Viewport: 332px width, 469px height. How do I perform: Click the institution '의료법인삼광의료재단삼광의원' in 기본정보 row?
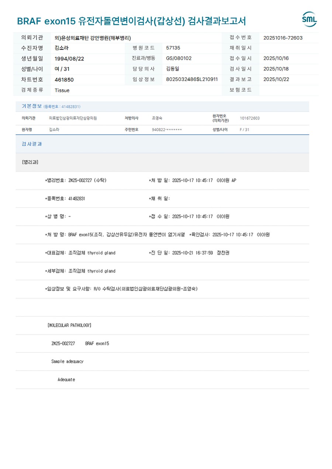pos(73,118)
